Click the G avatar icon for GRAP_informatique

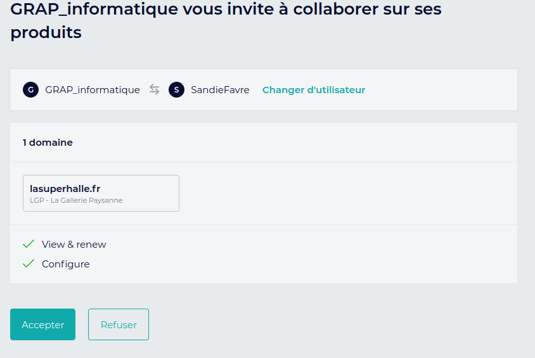30,90
